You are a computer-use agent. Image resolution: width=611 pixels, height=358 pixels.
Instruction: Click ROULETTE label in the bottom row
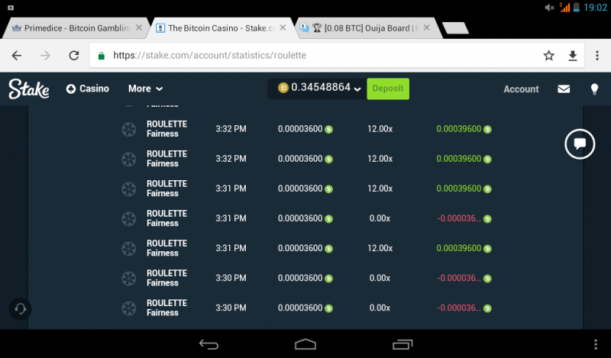(166, 303)
